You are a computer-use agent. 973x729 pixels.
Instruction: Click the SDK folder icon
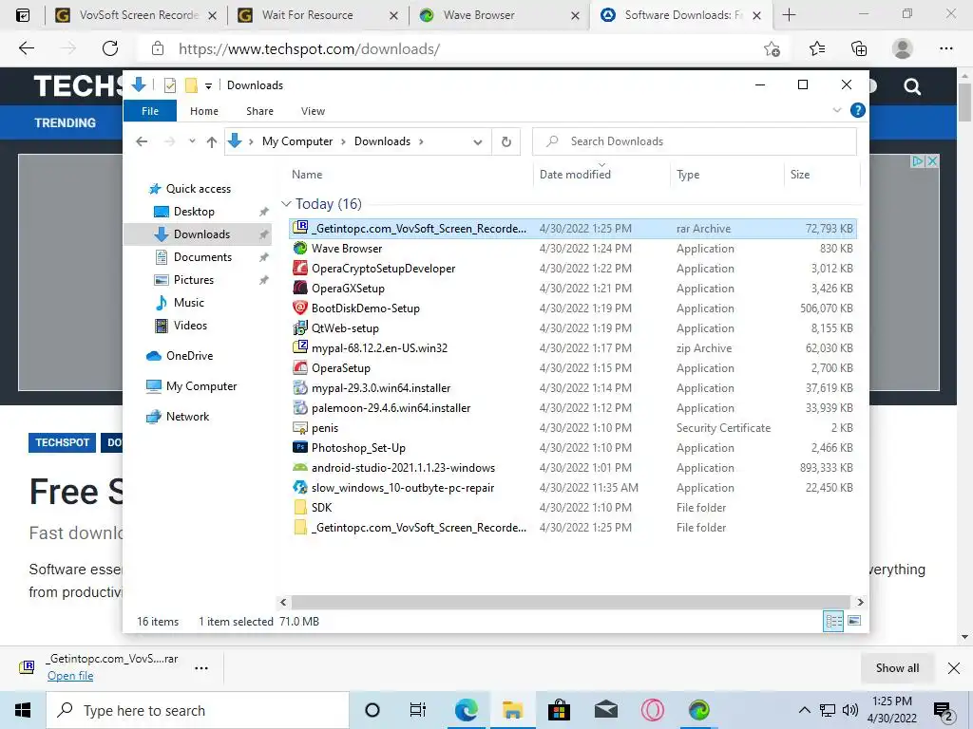(x=300, y=507)
